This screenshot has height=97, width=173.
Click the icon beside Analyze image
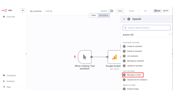coord(124,89)
